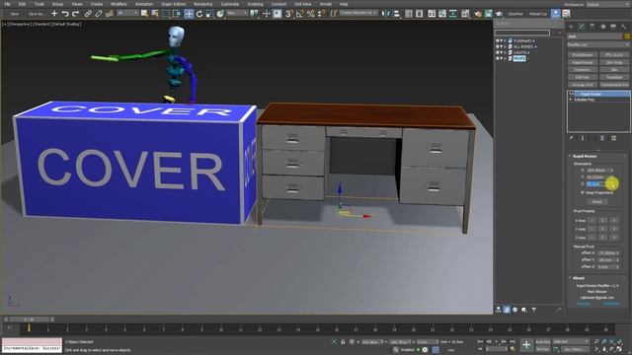Click the Pin Stack icon
This screenshot has width=632, height=355.
click(572, 138)
